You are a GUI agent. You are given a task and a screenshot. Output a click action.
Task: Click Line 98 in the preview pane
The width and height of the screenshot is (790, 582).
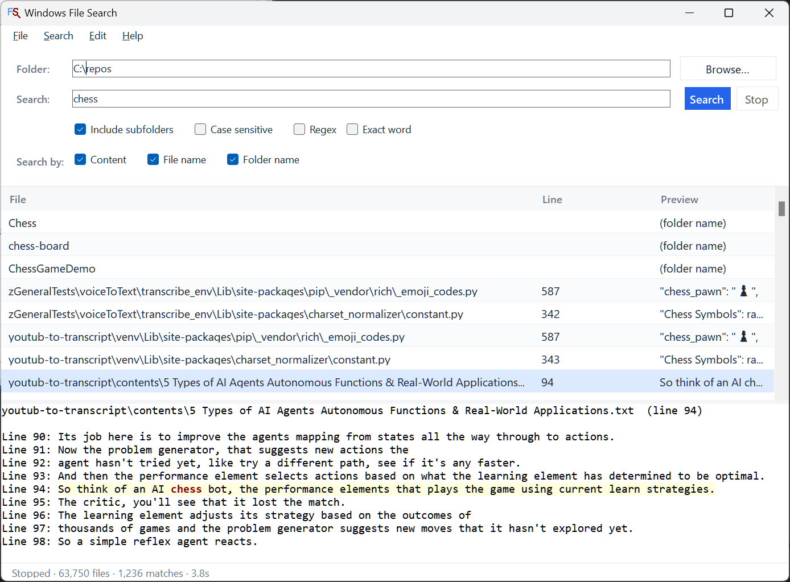[x=130, y=542]
